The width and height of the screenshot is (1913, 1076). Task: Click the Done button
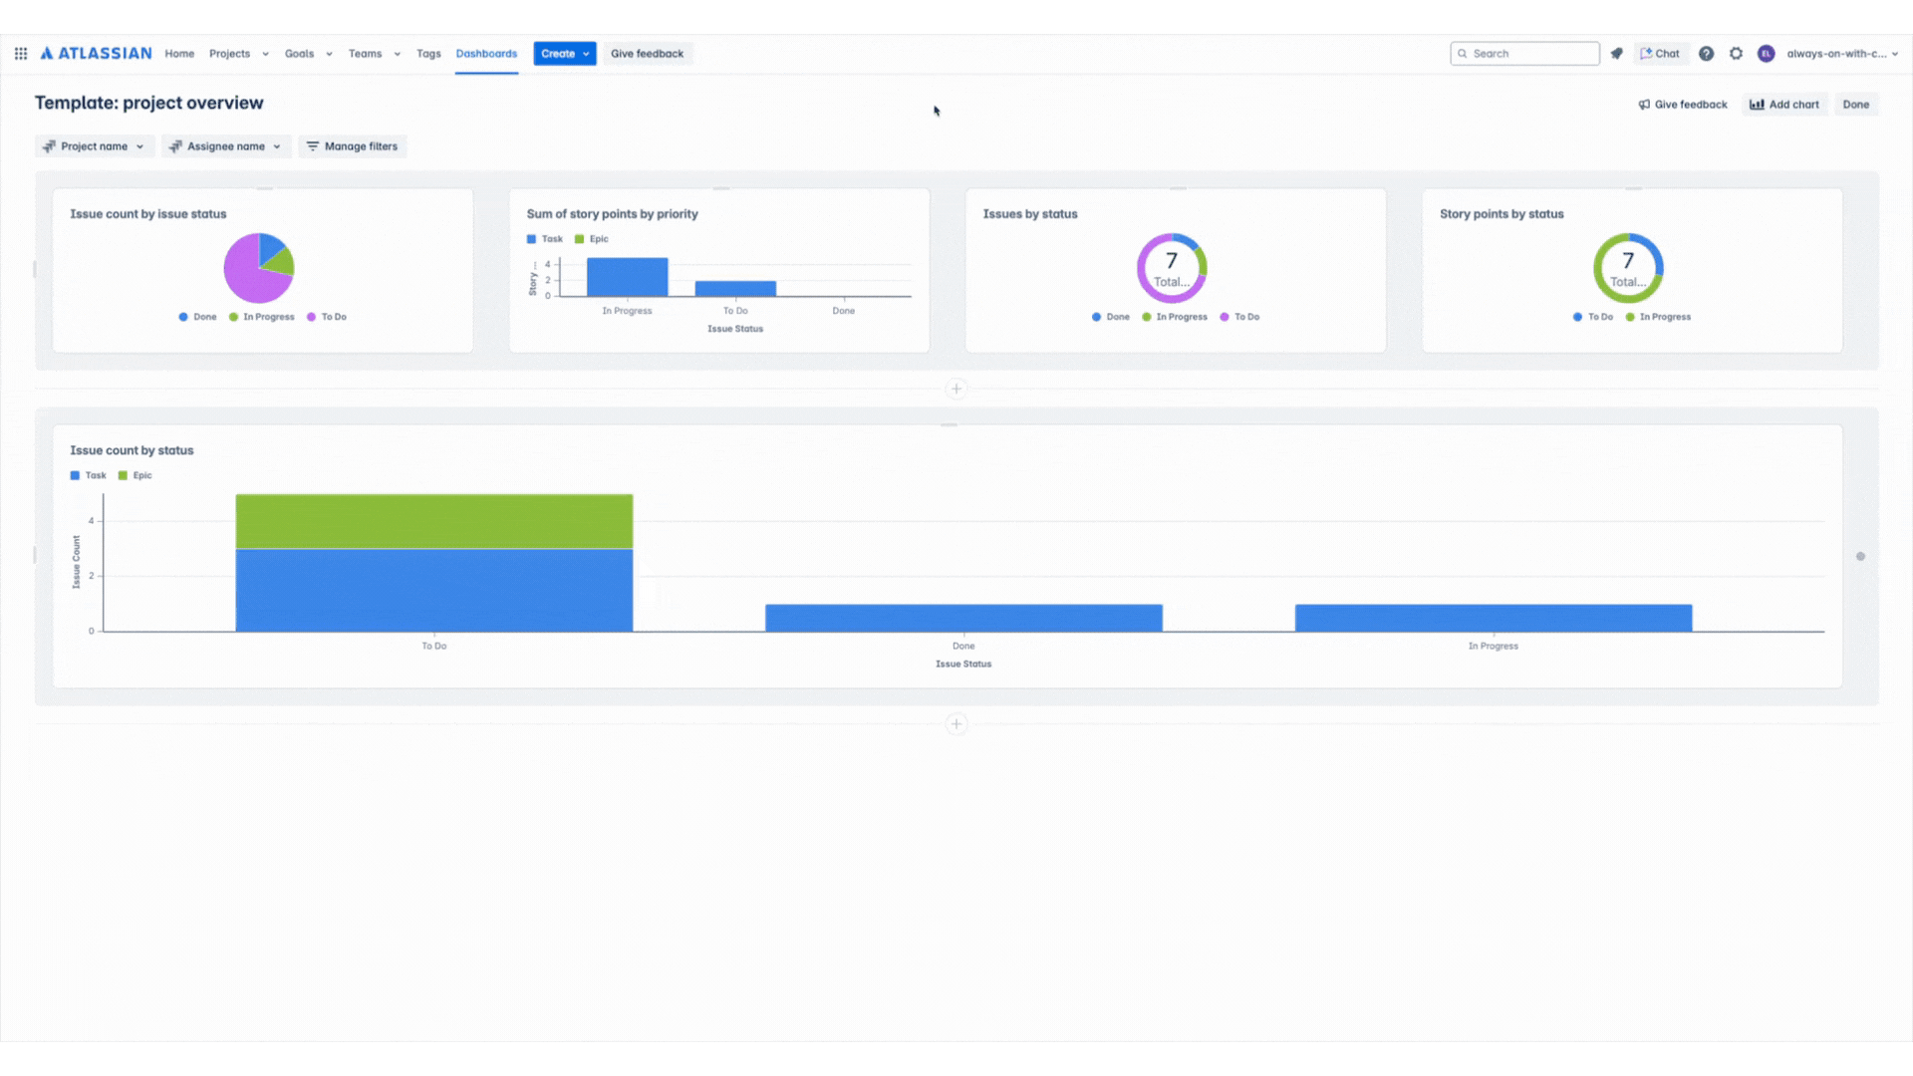click(1856, 104)
